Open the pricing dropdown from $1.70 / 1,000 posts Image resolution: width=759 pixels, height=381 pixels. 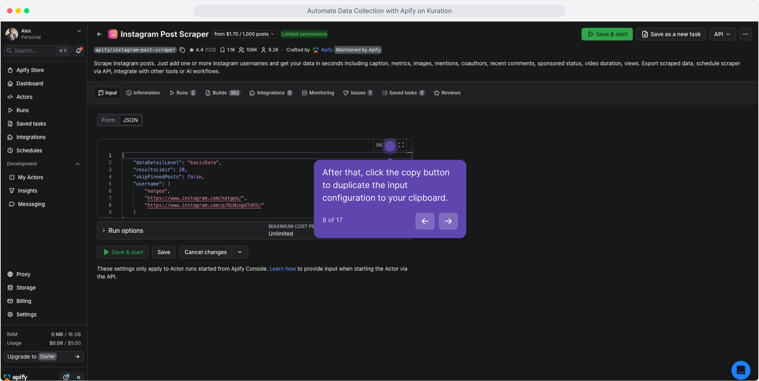click(244, 34)
